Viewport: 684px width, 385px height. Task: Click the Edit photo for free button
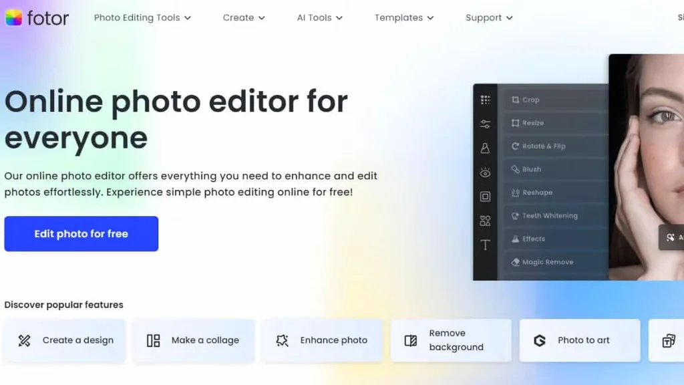click(81, 234)
